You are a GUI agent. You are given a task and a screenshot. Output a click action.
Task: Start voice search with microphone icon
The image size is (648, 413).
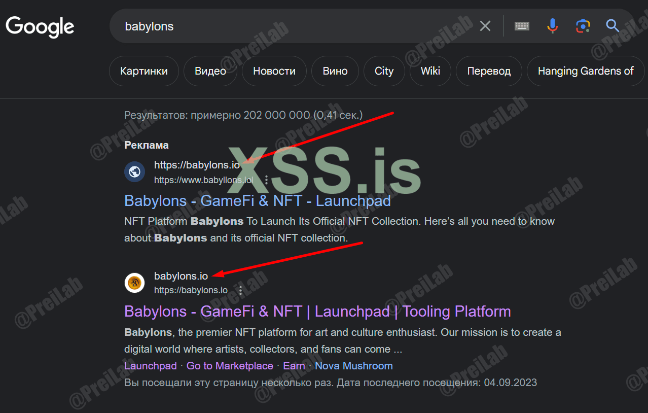pos(553,26)
